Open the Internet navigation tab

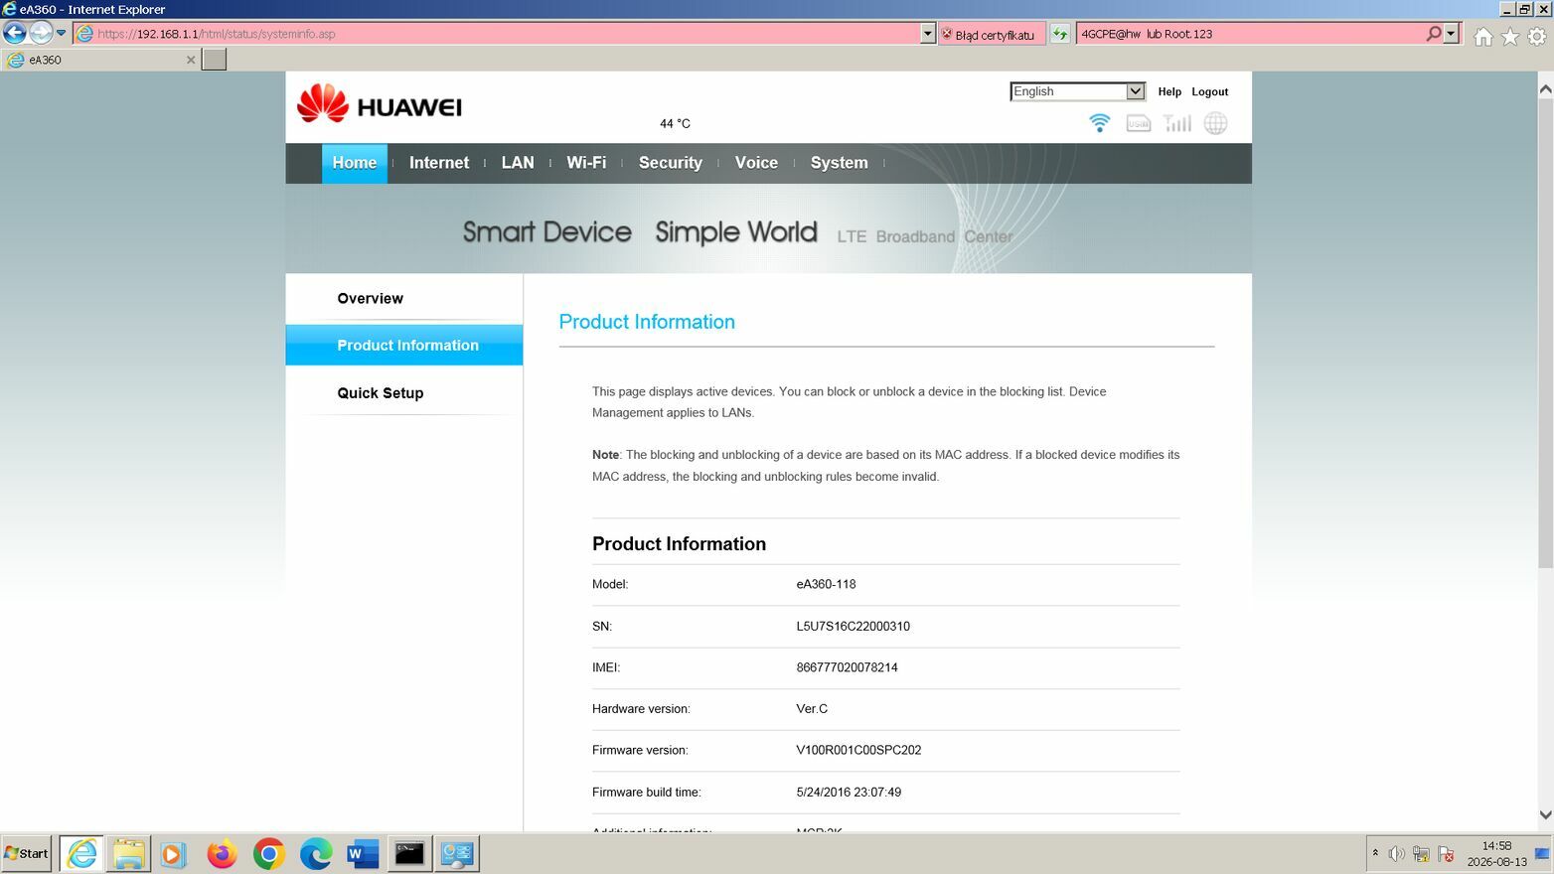pos(439,163)
